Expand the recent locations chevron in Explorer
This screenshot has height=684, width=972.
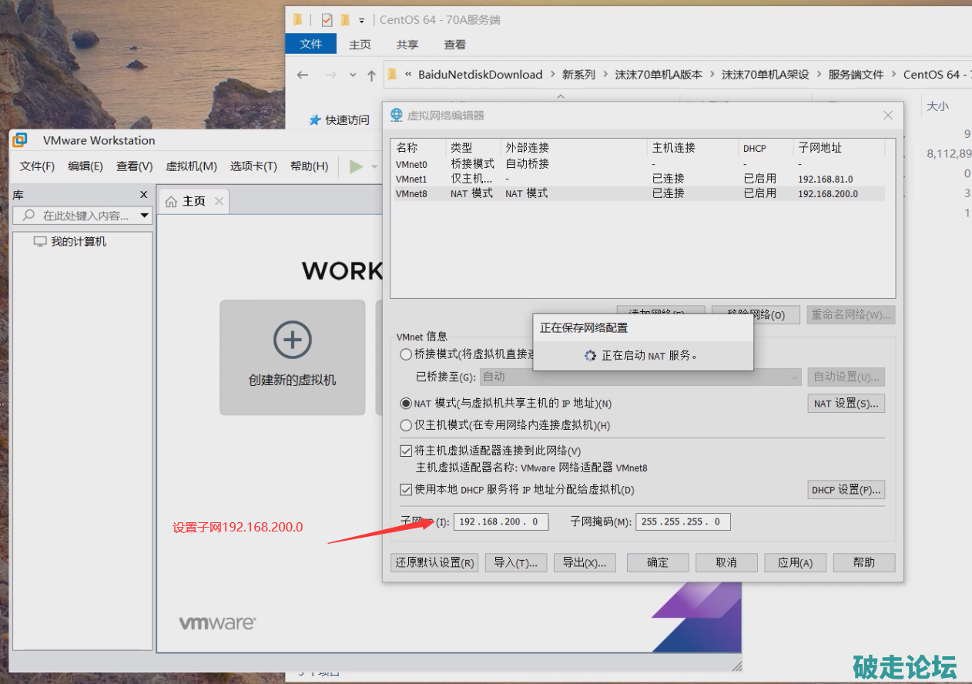point(353,75)
